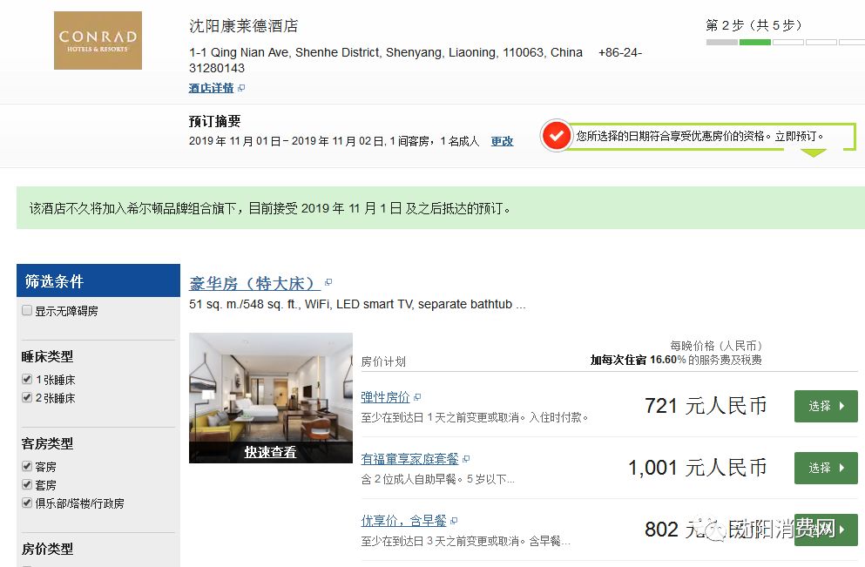Click popup icon beside 弹性房价
The height and width of the screenshot is (567, 865).
[x=417, y=398]
